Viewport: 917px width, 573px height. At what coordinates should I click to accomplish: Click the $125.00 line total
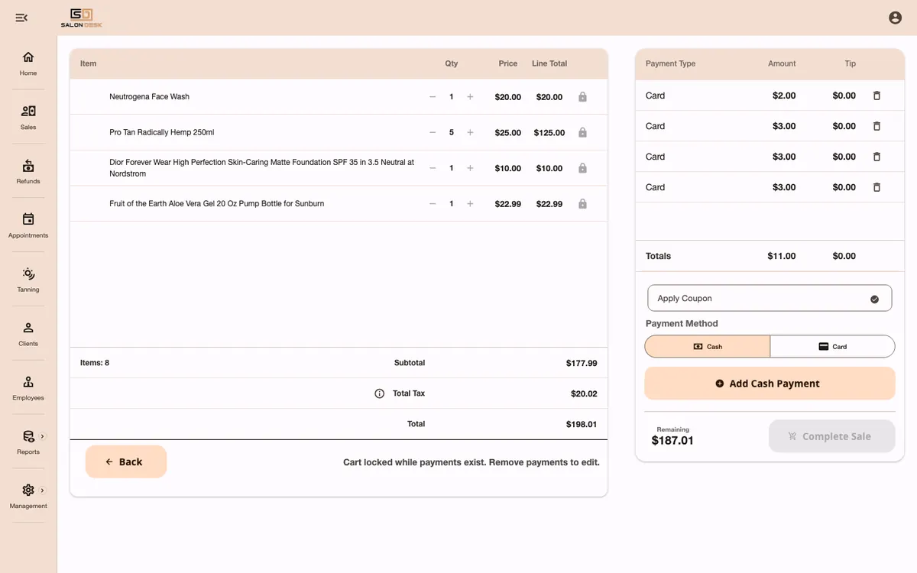[549, 132]
